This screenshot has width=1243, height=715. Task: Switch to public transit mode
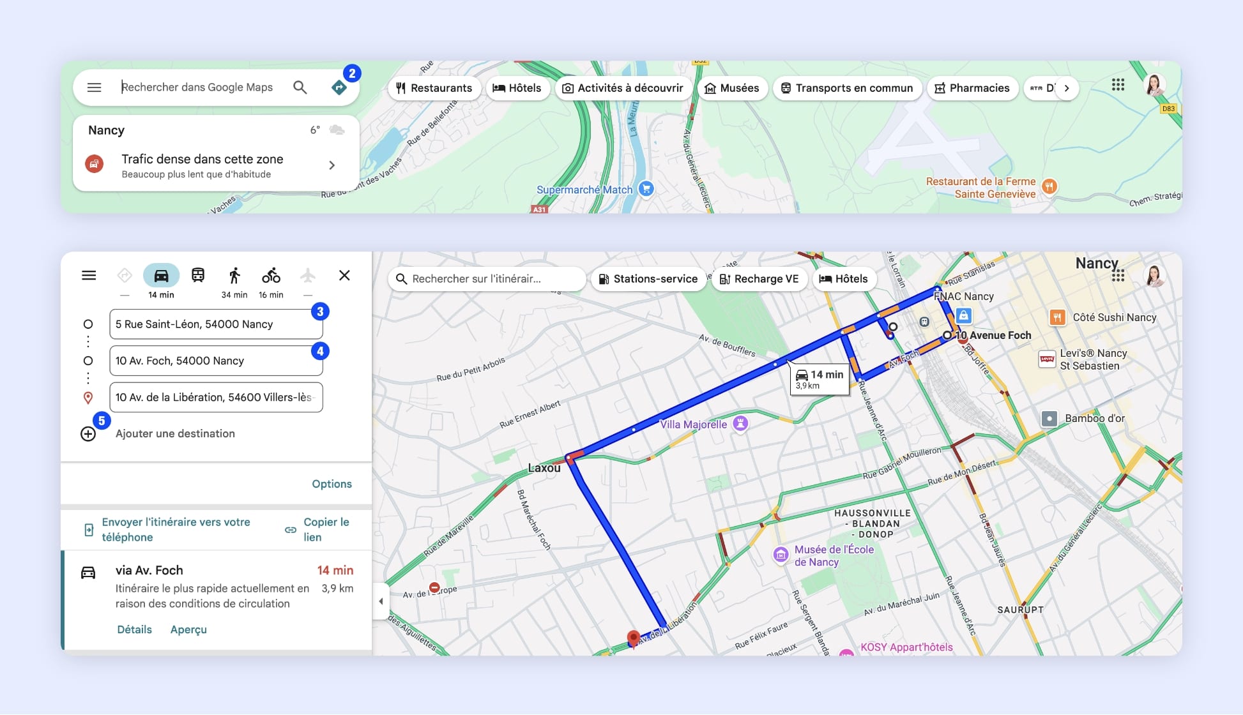point(198,275)
